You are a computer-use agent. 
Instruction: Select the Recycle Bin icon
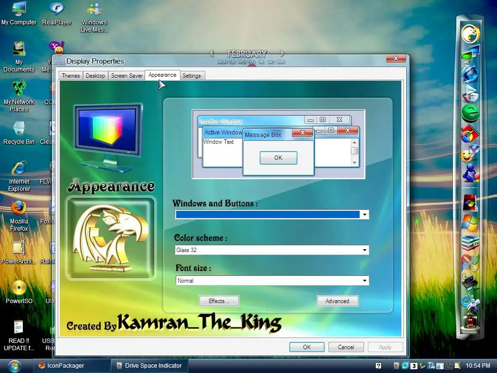pos(19,133)
